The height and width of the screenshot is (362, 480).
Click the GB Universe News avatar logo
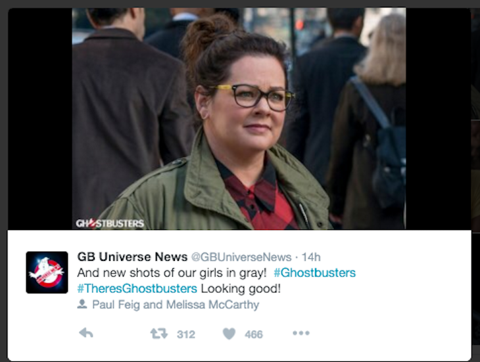coord(47,273)
